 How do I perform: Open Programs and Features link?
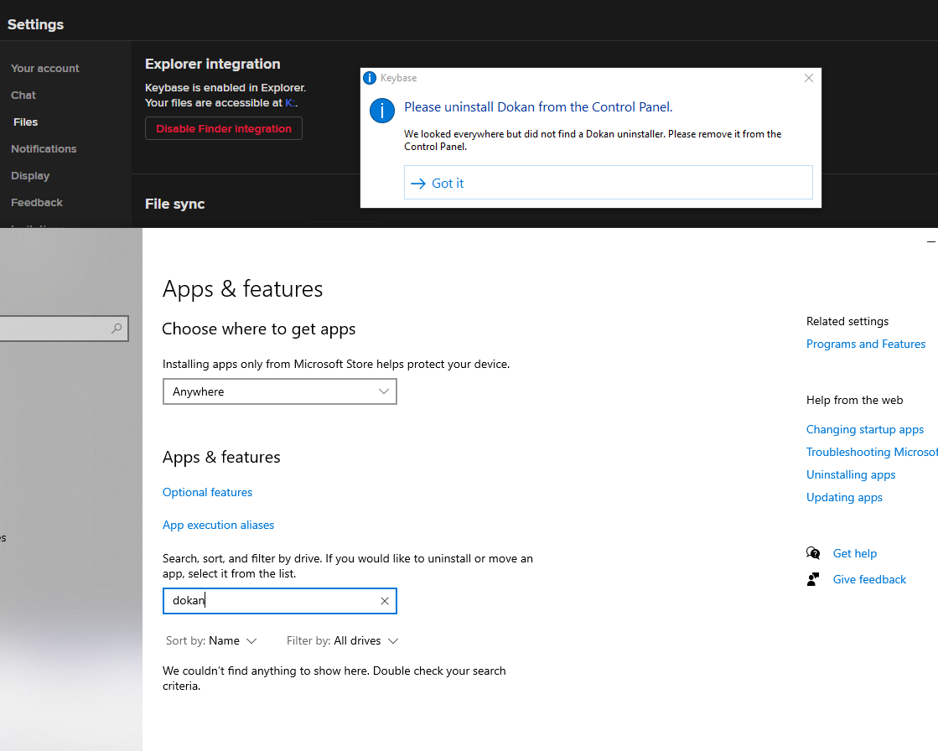point(866,344)
